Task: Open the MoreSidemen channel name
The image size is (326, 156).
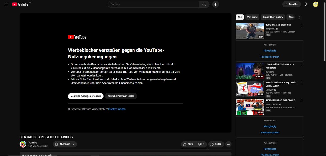Action: pos(272,104)
